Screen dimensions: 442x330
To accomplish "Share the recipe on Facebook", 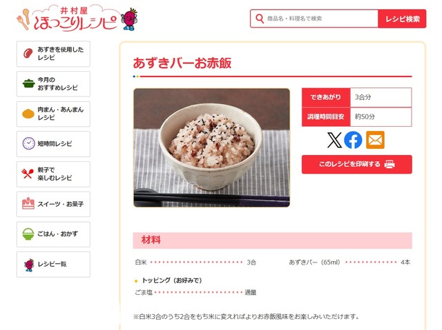I will [353, 140].
